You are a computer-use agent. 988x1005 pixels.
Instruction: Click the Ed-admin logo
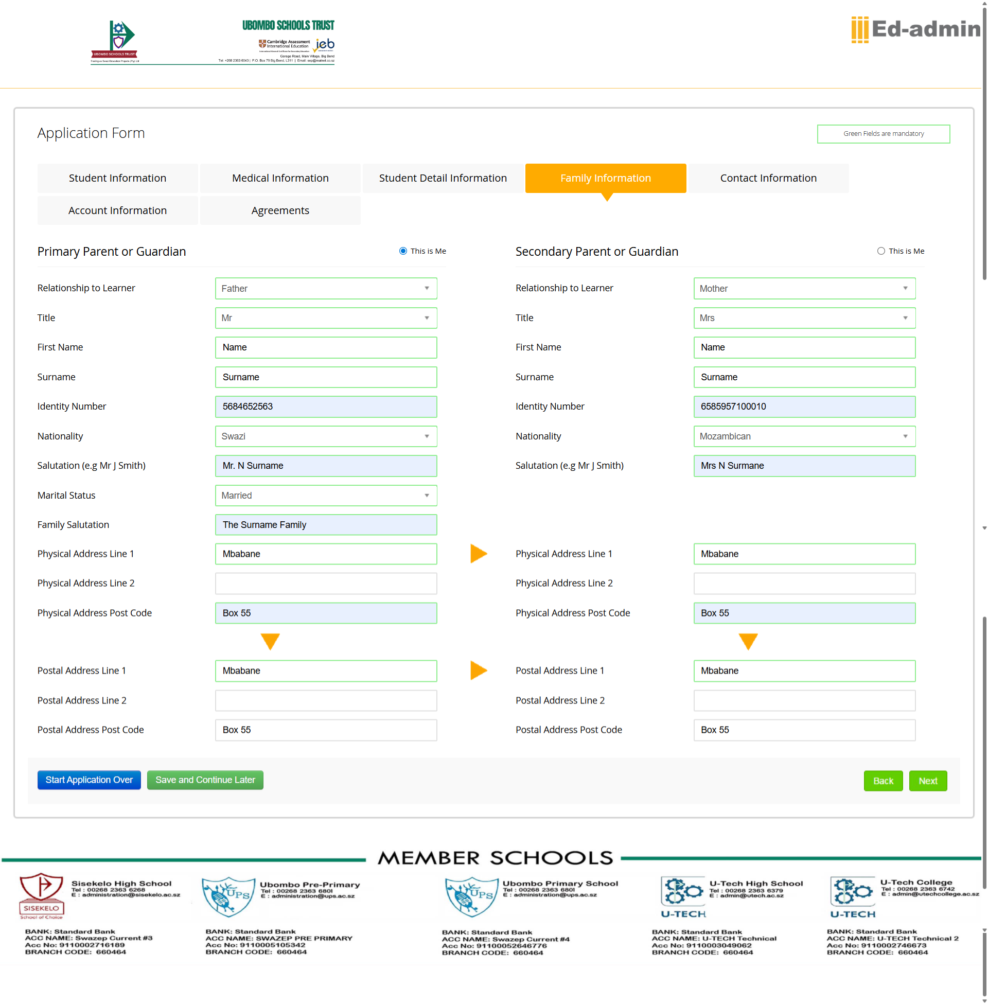point(916,29)
